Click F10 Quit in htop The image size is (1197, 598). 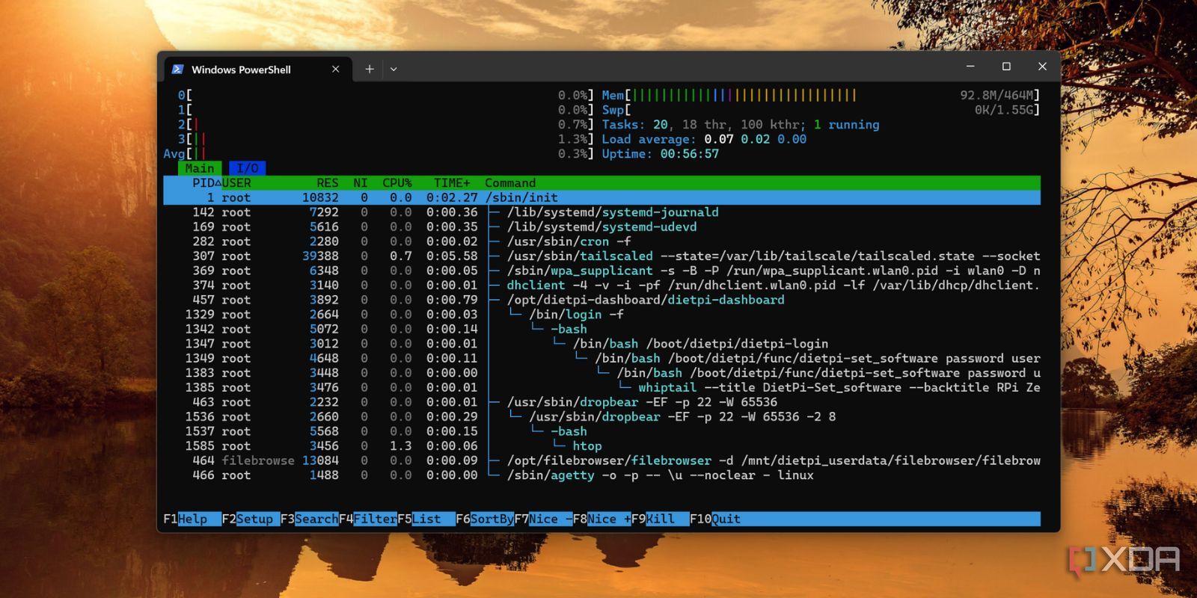tap(715, 519)
